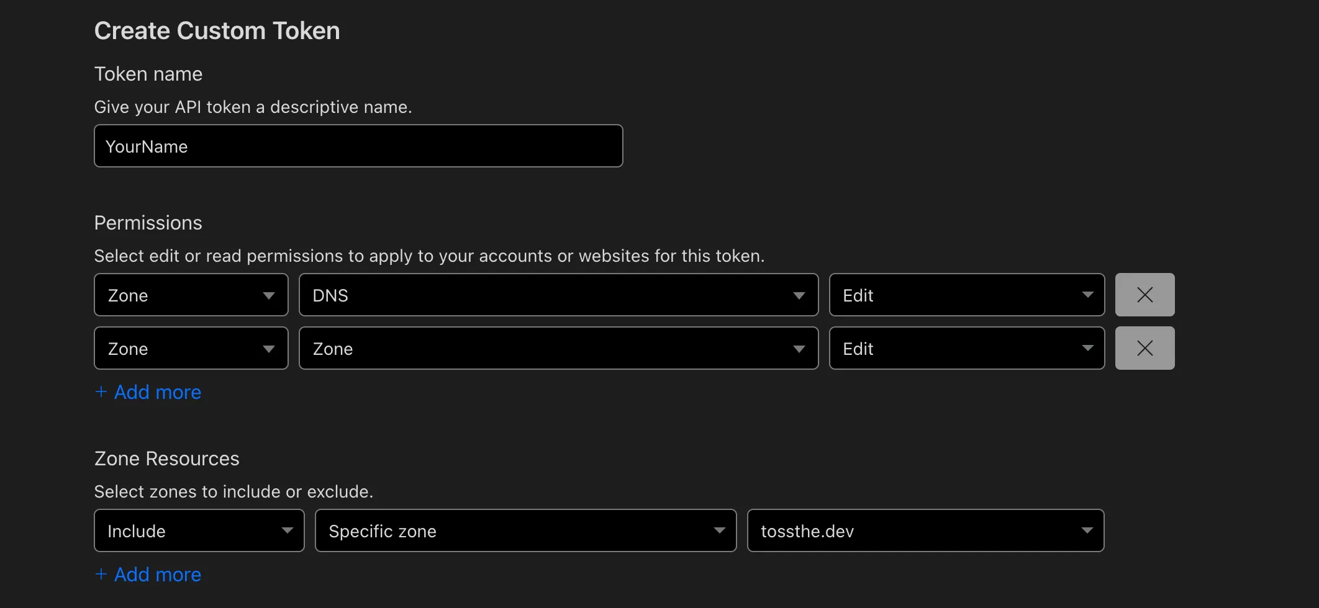Open the tossthe.dev zone dropdown
Viewport: 1319px width, 608px height.
point(925,530)
